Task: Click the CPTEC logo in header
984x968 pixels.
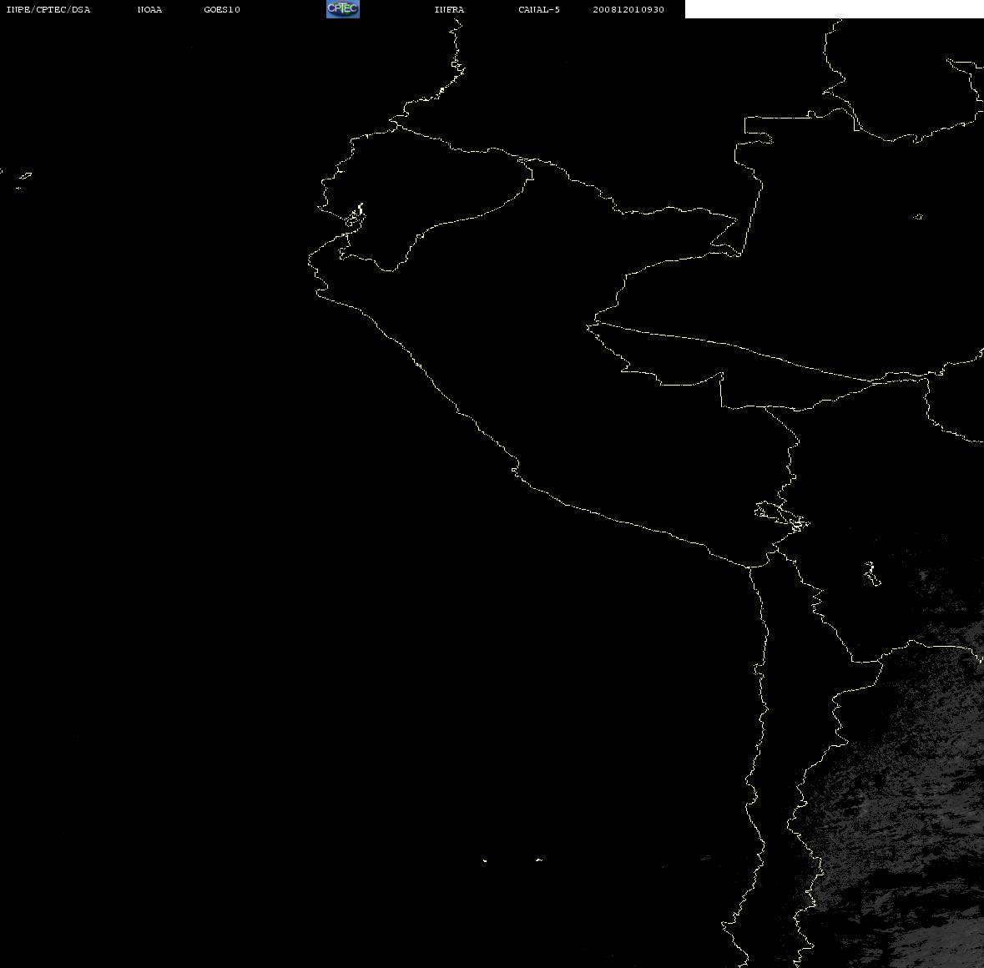Action: [x=343, y=9]
